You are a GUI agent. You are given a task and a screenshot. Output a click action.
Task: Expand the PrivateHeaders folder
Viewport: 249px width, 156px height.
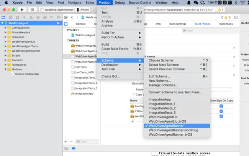point(5,32)
